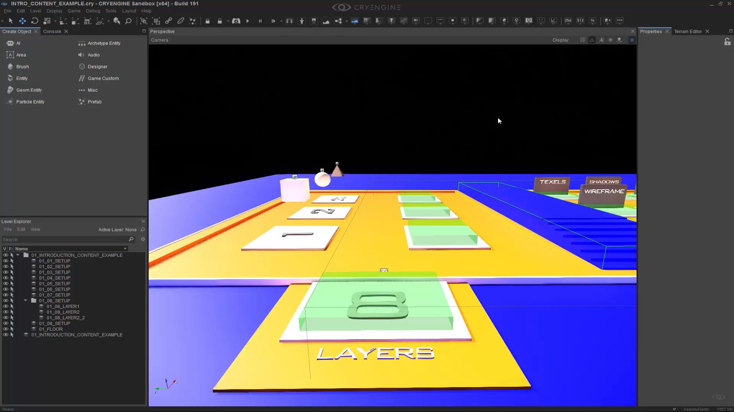Click the 512 texture resolution icon
This screenshot has height=412, width=734.
[580, 21]
